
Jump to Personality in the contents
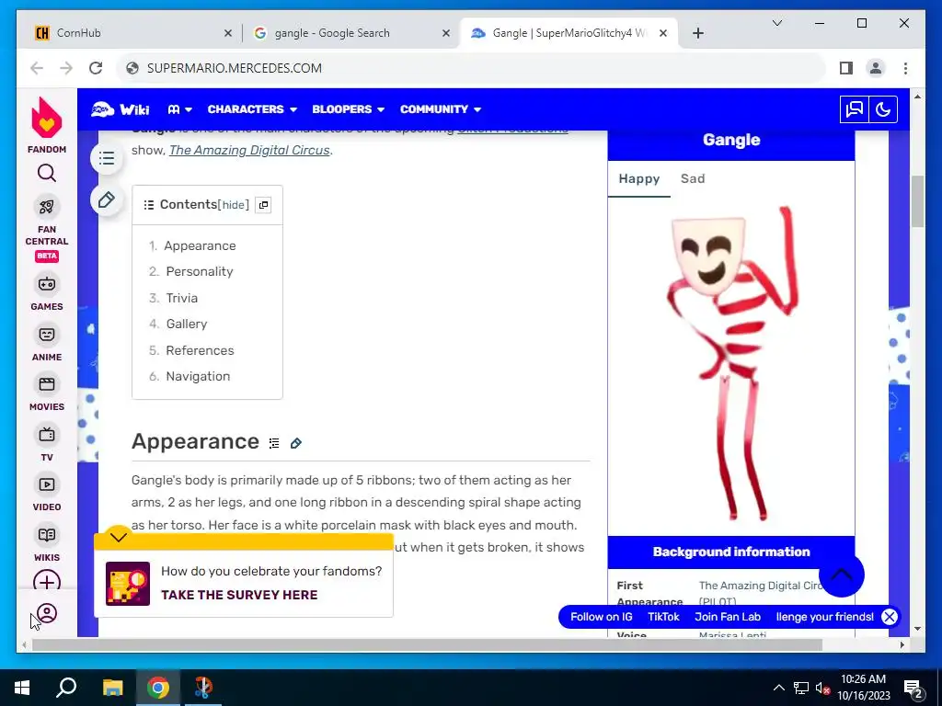click(x=200, y=271)
